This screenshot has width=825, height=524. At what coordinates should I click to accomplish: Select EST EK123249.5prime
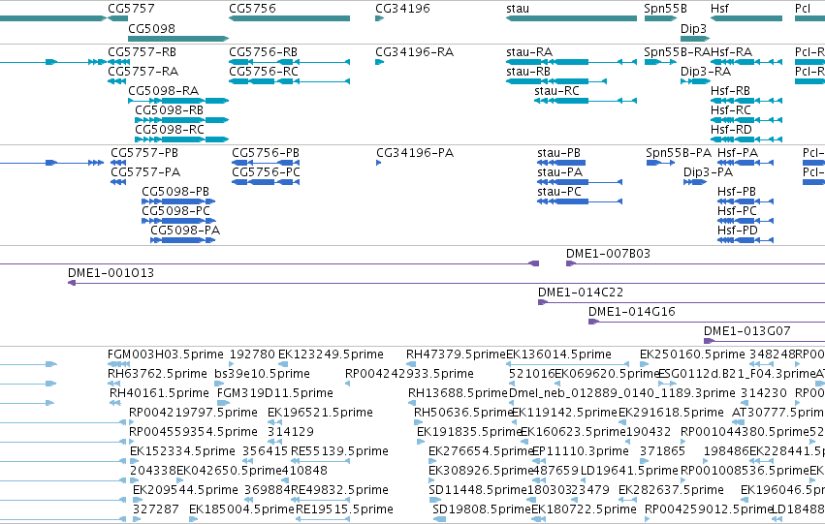click(331, 354)
